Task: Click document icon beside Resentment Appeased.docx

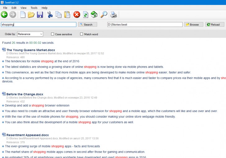Action: click(4, 134)
